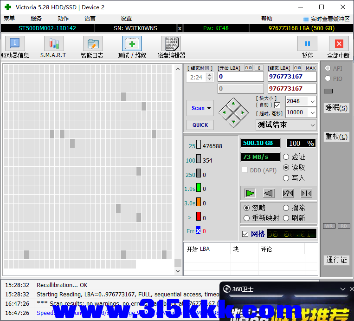Viewport: 354px width, 321px height.
Task: Select the 验证 verify radio button
Action: tap(286, 157)
